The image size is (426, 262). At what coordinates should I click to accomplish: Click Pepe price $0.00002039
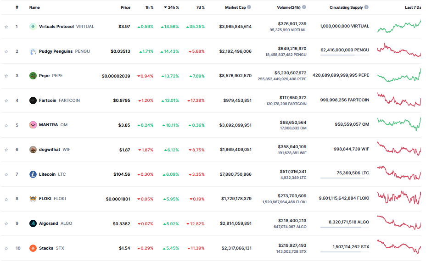click(116, 76)
